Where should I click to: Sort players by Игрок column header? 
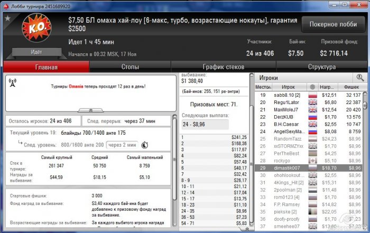pyautogui.click(x=289, y=87)
